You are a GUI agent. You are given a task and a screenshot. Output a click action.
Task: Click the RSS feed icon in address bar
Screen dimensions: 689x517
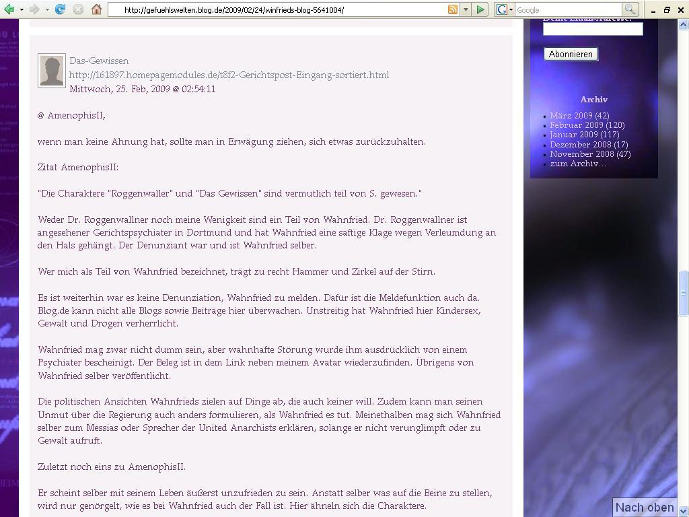(x=453, y=9)
